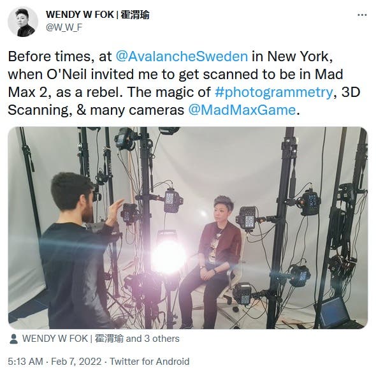Open the tweet's three-dot more options menu
Viewport: 376px width, 375px height.
[362, 15]
